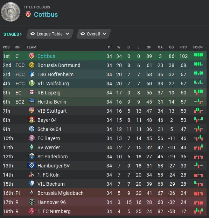209x218 pixels.
Task: Click Cottbus crest beside title holders name
Action: point(28,14)
